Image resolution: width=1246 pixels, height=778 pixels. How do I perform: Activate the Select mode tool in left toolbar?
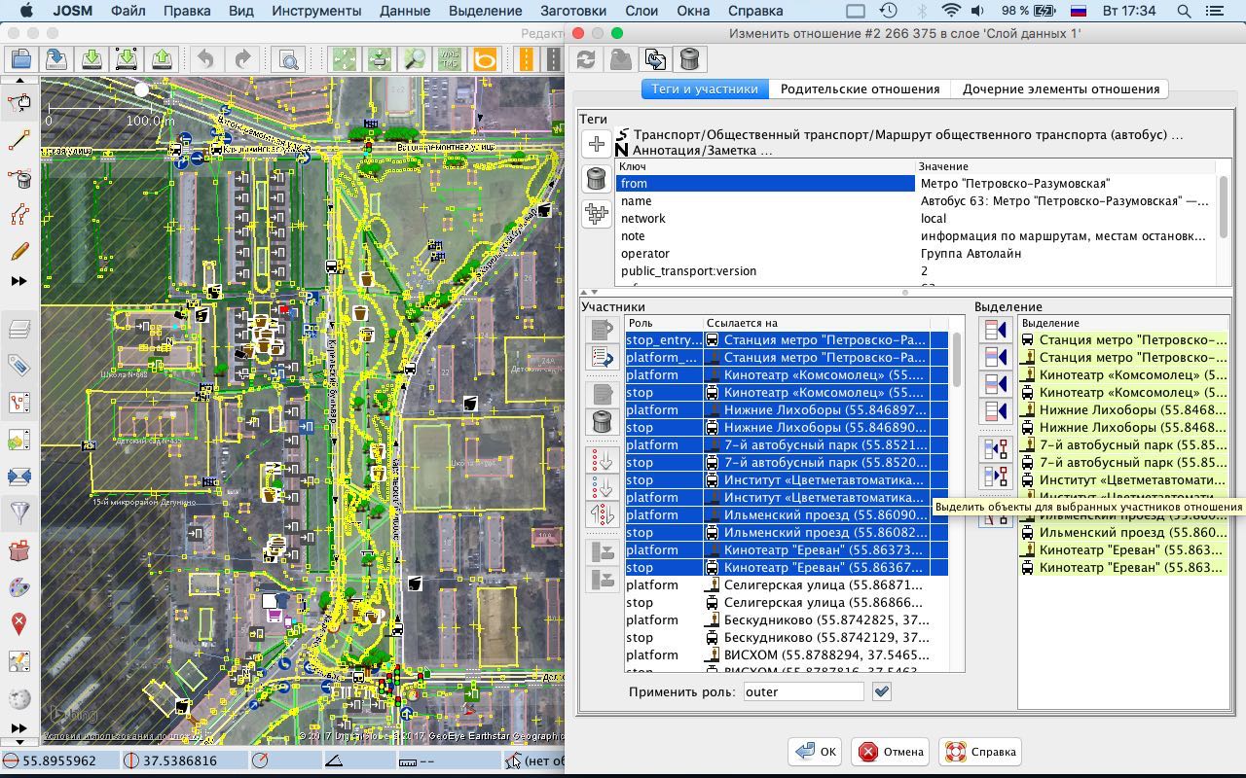[x=19, y=104]
